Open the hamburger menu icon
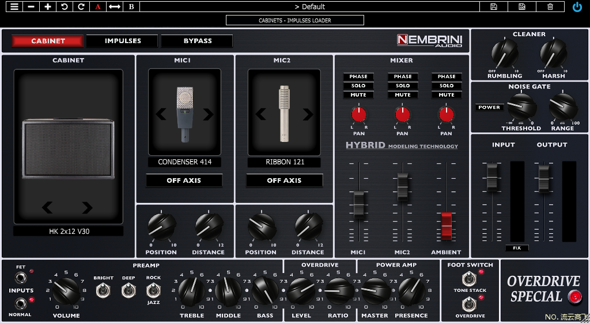 pyautogui.click(x=14, y=7)
